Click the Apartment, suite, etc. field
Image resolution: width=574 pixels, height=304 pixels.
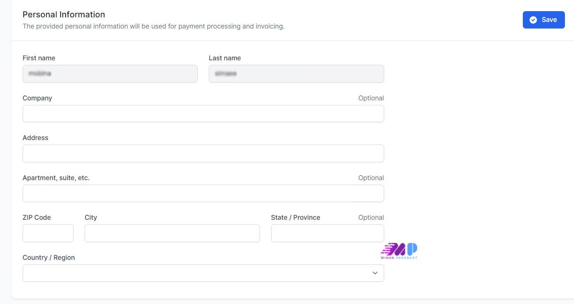[x=203, y=193]
